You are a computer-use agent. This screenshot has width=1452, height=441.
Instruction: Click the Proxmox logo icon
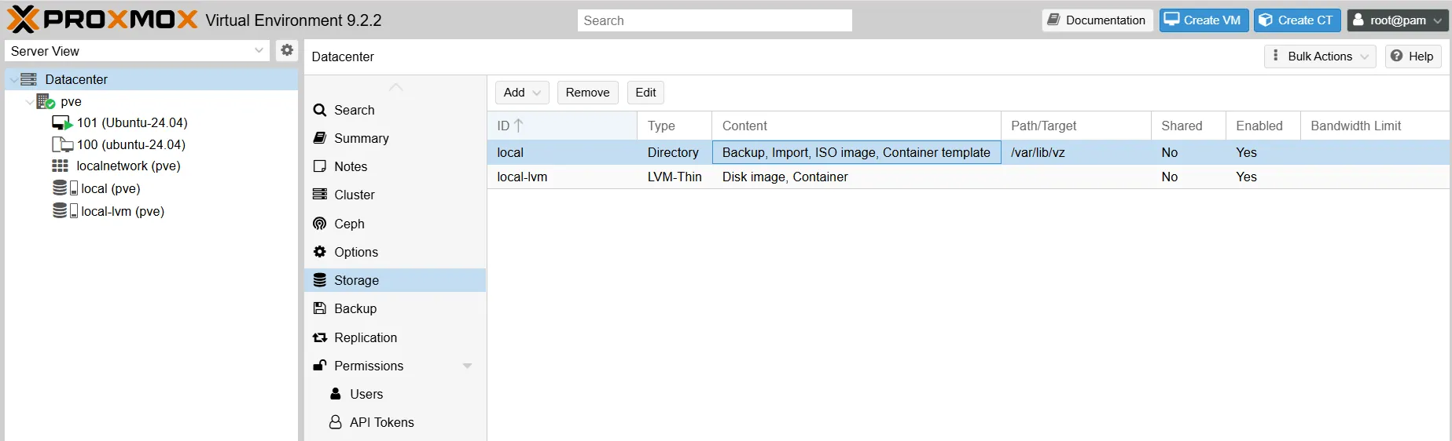[23, 20]
